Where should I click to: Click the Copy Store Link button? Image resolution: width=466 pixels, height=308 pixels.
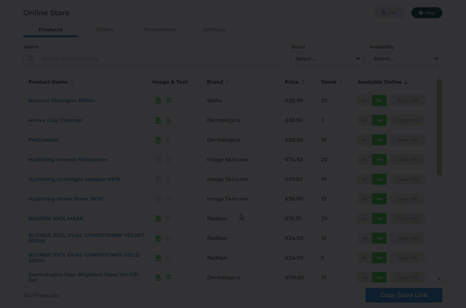tap(404, 295)
